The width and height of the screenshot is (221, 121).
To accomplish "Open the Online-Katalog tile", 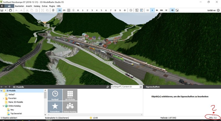I will click(x=70, y=107).
